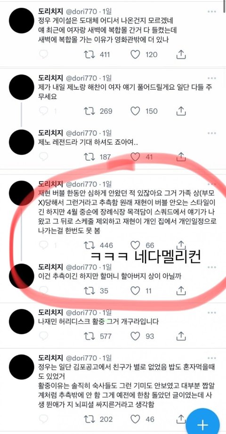The image size is (226, 434).
Task: Like the tweet showing 11 likes
Action: coord(135,291)
